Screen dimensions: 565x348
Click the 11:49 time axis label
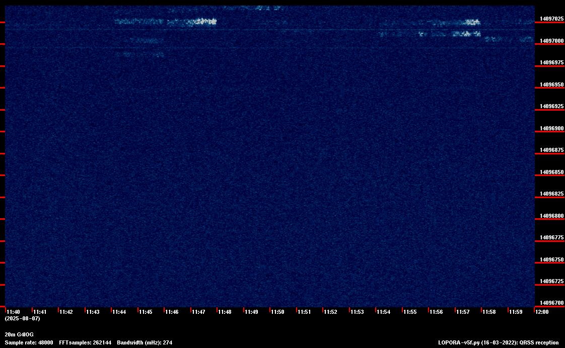coord(251,312)
